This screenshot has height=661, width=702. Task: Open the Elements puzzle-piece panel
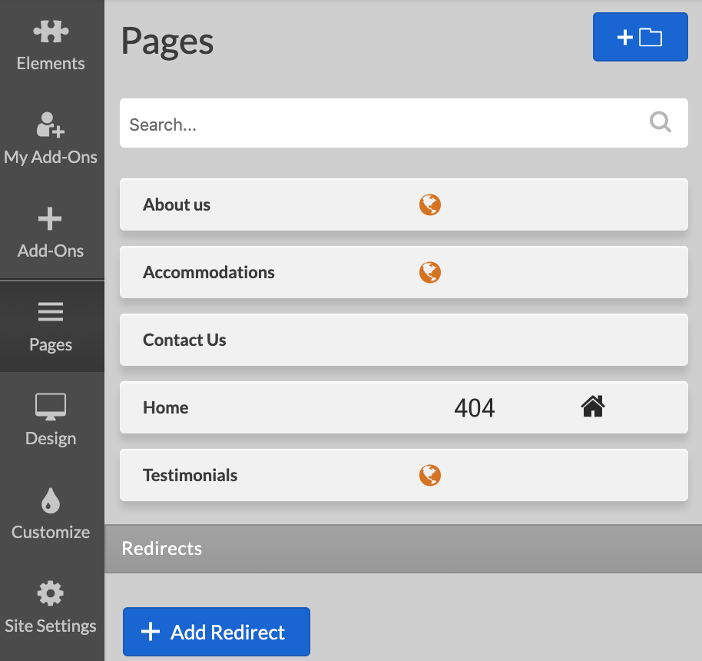coord(51,32)
